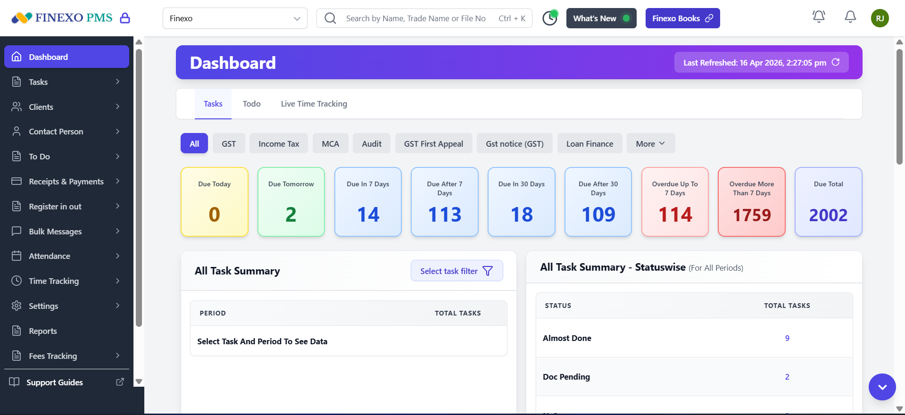Click the Receipts & Payments card icon
The height and width of the screenshot is (415, 905).
(x=17, y=181)
